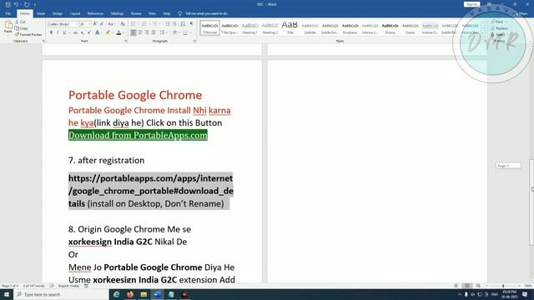
Task: Click the Text Highlight Color swatch
Action: pyautogui.click(x=108, y=32)
